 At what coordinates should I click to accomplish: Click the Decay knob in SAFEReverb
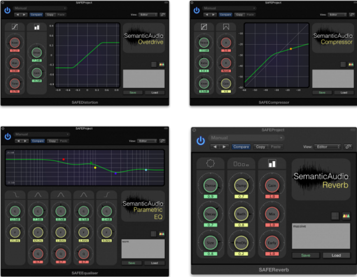tap(210, 214)
